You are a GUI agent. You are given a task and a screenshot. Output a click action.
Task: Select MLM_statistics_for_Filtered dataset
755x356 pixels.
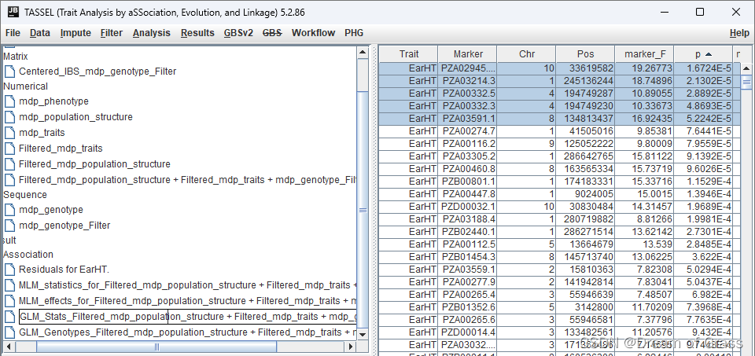pos(187,285)
